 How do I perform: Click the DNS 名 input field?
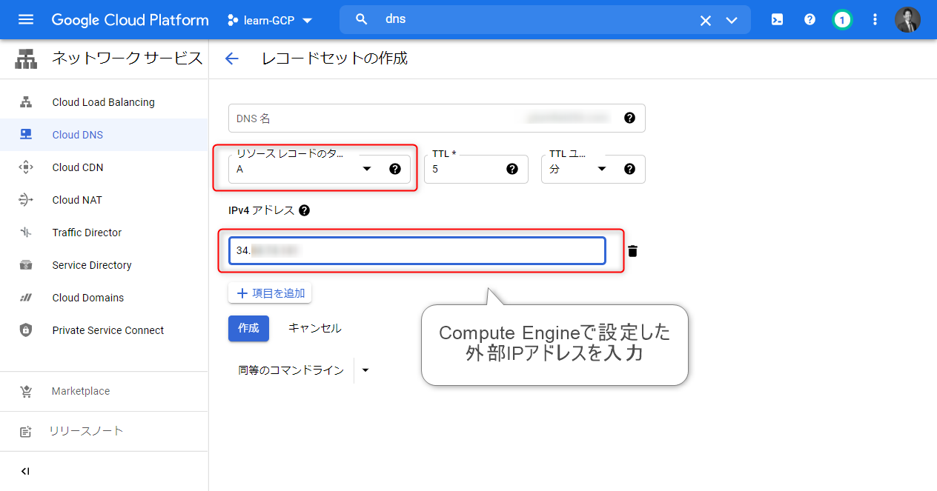point(437,118)
